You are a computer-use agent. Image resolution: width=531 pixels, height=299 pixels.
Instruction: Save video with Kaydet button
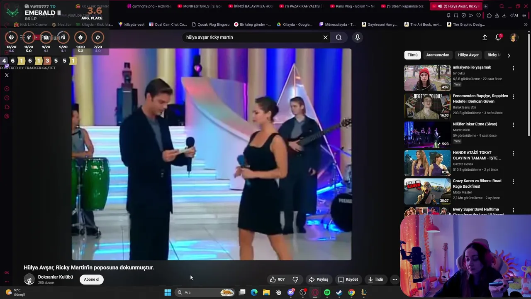pyautogui.click(x=348, y=279)
